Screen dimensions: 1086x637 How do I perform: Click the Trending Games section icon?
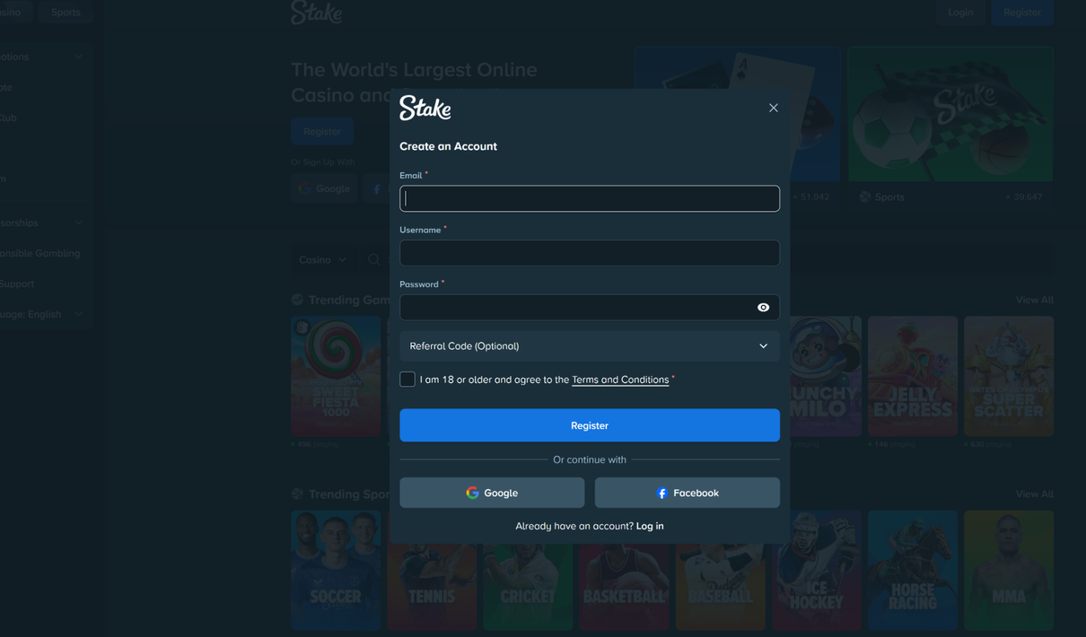click(x=296, y=299)
